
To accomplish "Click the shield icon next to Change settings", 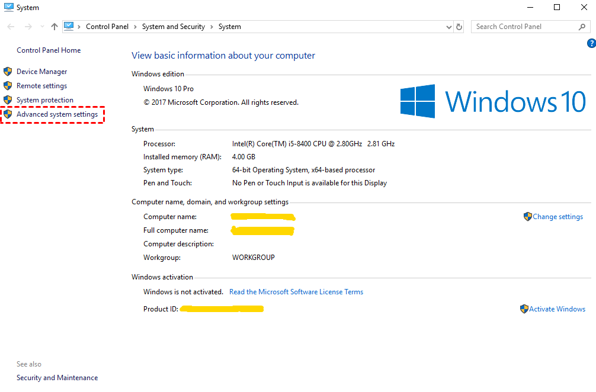I will pyautogui.click(x=527, y=217).
